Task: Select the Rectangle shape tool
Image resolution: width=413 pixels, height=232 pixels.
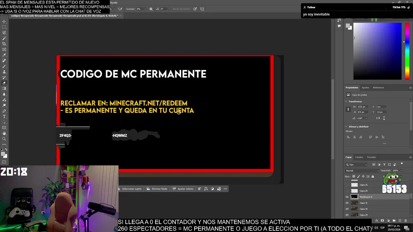Action: click(4, 128)
